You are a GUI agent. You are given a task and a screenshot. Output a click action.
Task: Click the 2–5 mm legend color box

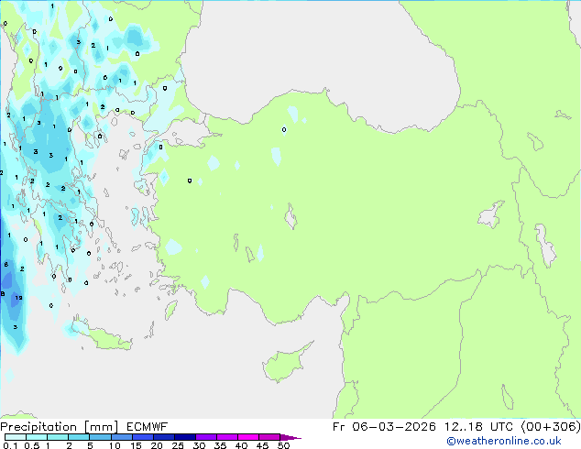(x=79, y=437)
